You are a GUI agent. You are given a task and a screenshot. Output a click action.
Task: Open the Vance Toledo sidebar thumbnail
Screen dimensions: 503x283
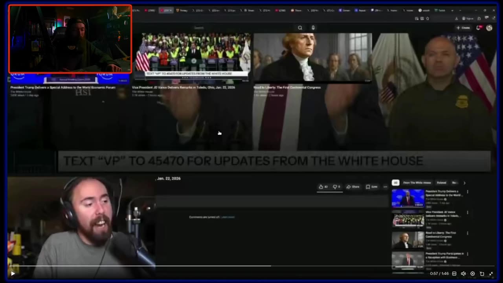[408, 219]
